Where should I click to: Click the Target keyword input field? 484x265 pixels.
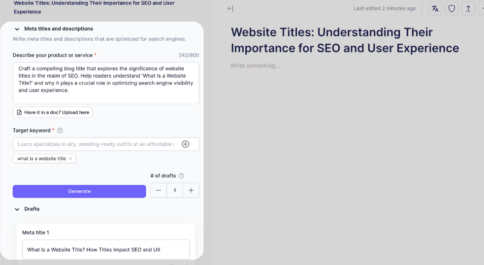click(96, 144)
